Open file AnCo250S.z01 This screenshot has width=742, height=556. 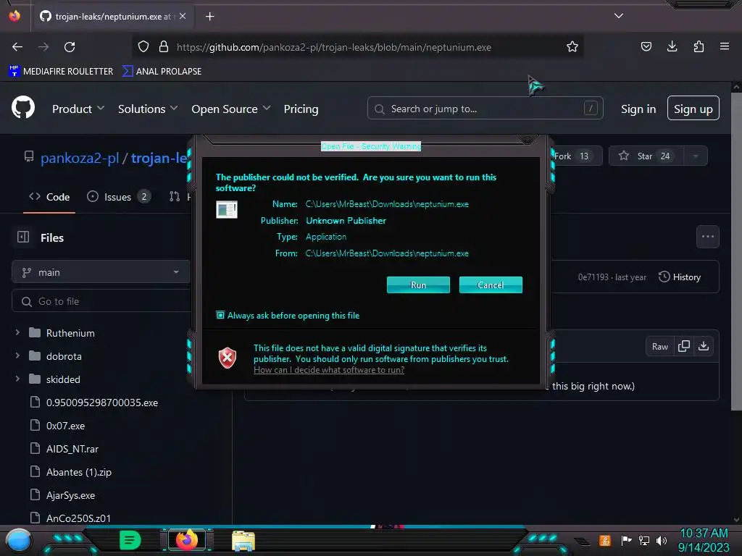78,518
